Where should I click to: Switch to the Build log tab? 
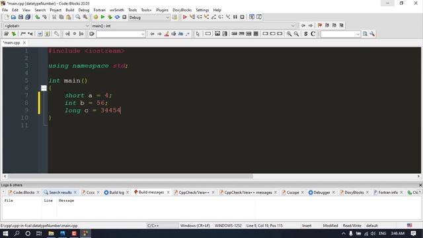116,192
